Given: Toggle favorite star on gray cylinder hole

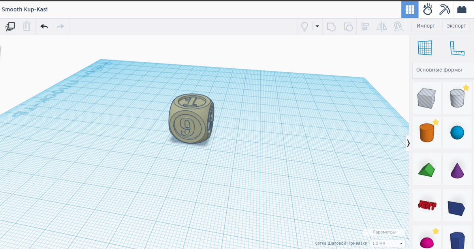Looking at the screenshot, I should pyautogui.click(x=466, y=88).
